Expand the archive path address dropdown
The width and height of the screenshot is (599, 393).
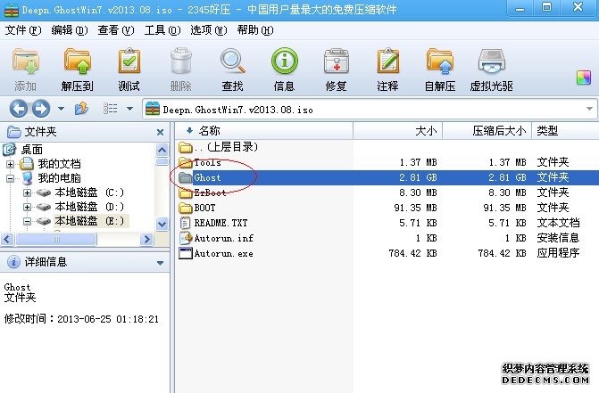tap(589, 109)
